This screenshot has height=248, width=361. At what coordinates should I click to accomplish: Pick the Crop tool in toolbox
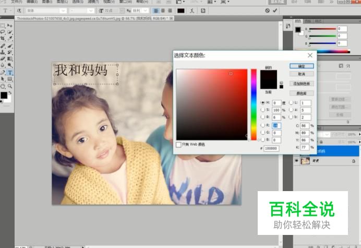pyautogui.click(x=3, y=38)
